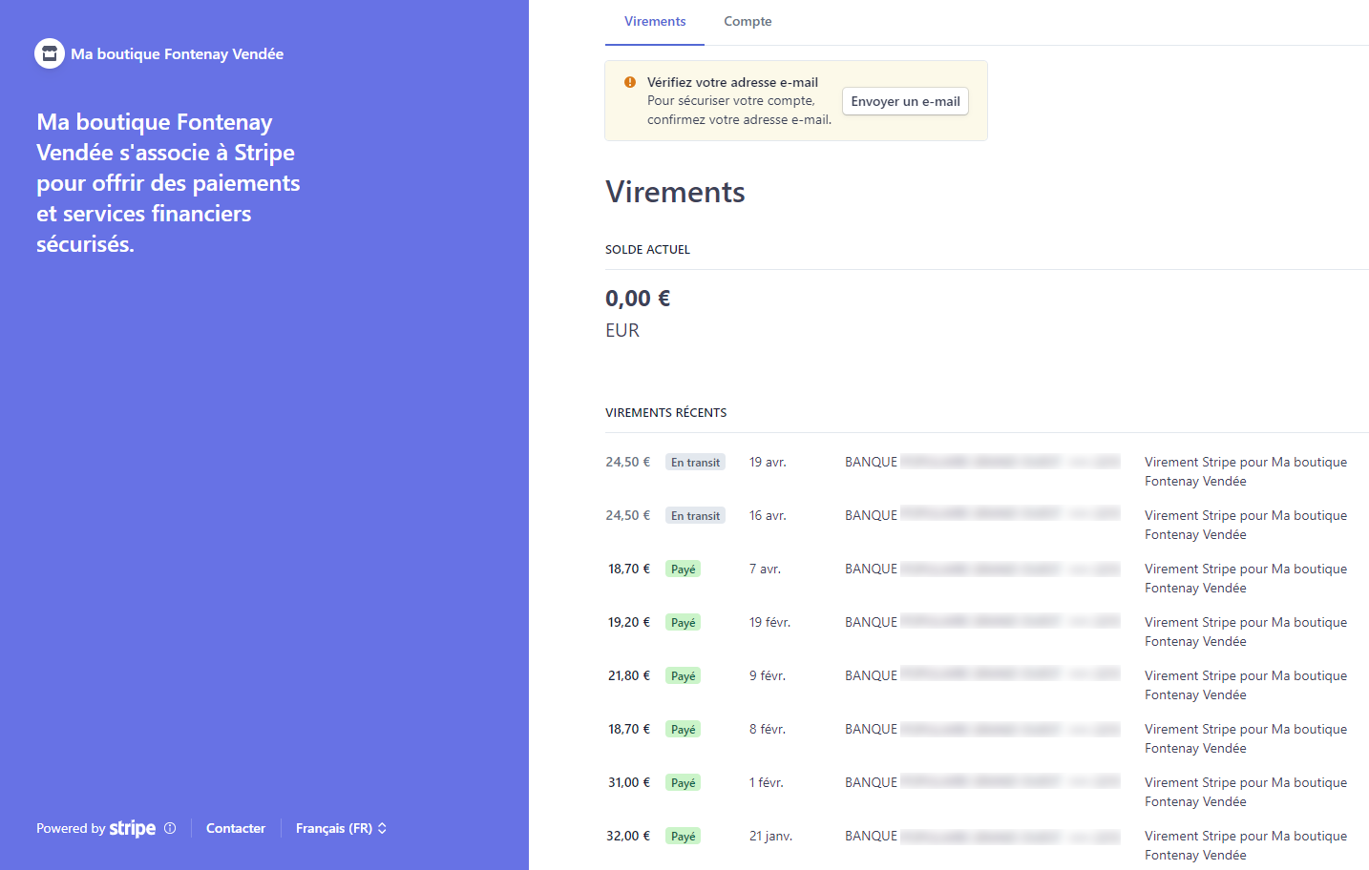
Task: Select the 21,80 € transfer amount
Action: click(629, 675)
